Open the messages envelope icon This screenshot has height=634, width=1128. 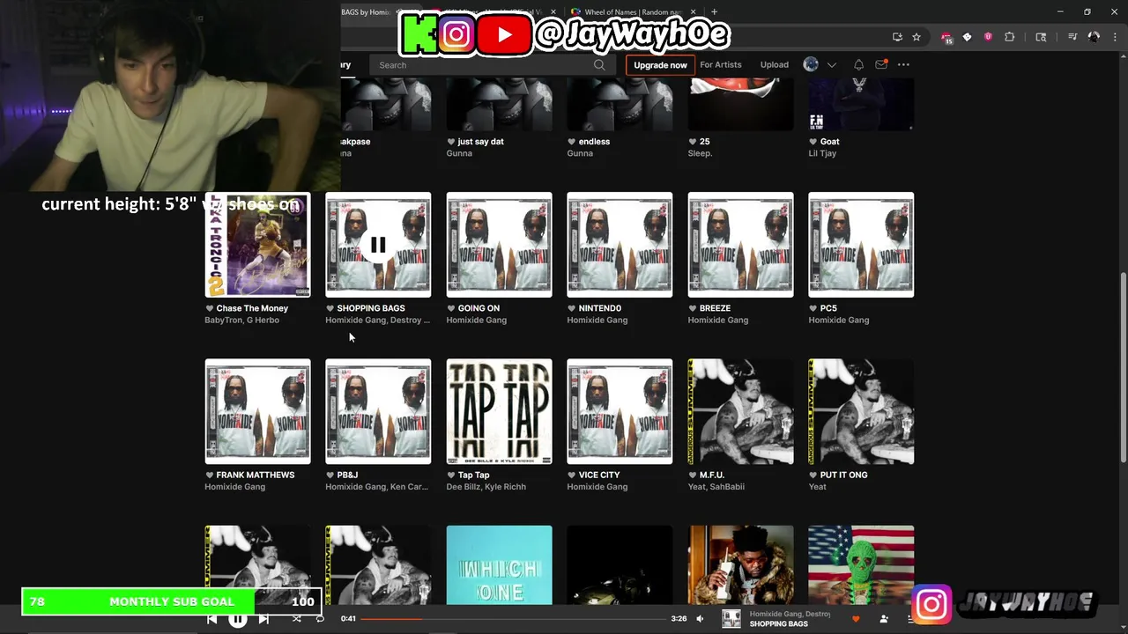click(881, 64)
